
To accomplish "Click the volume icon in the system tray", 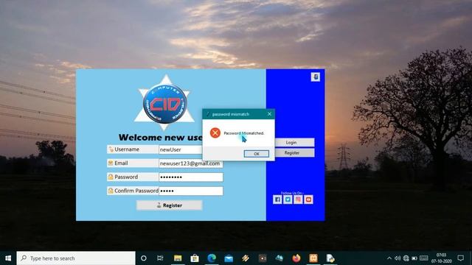I will coord(398,258).
